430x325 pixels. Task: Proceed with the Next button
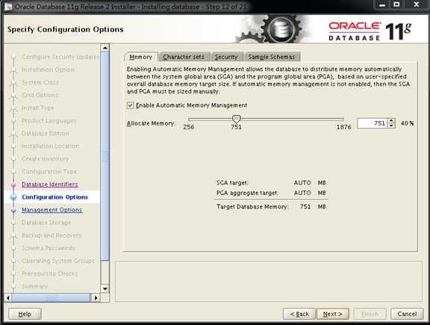333,314
